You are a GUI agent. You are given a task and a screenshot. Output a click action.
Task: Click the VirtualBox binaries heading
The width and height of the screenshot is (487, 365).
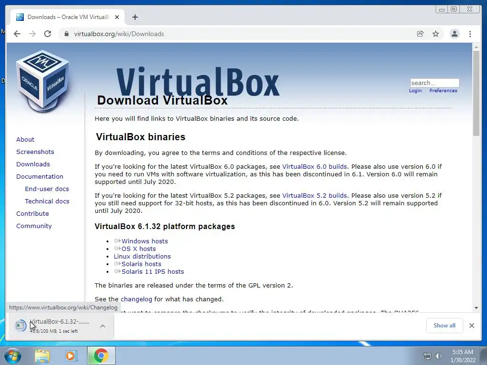[x=141, y=137]
